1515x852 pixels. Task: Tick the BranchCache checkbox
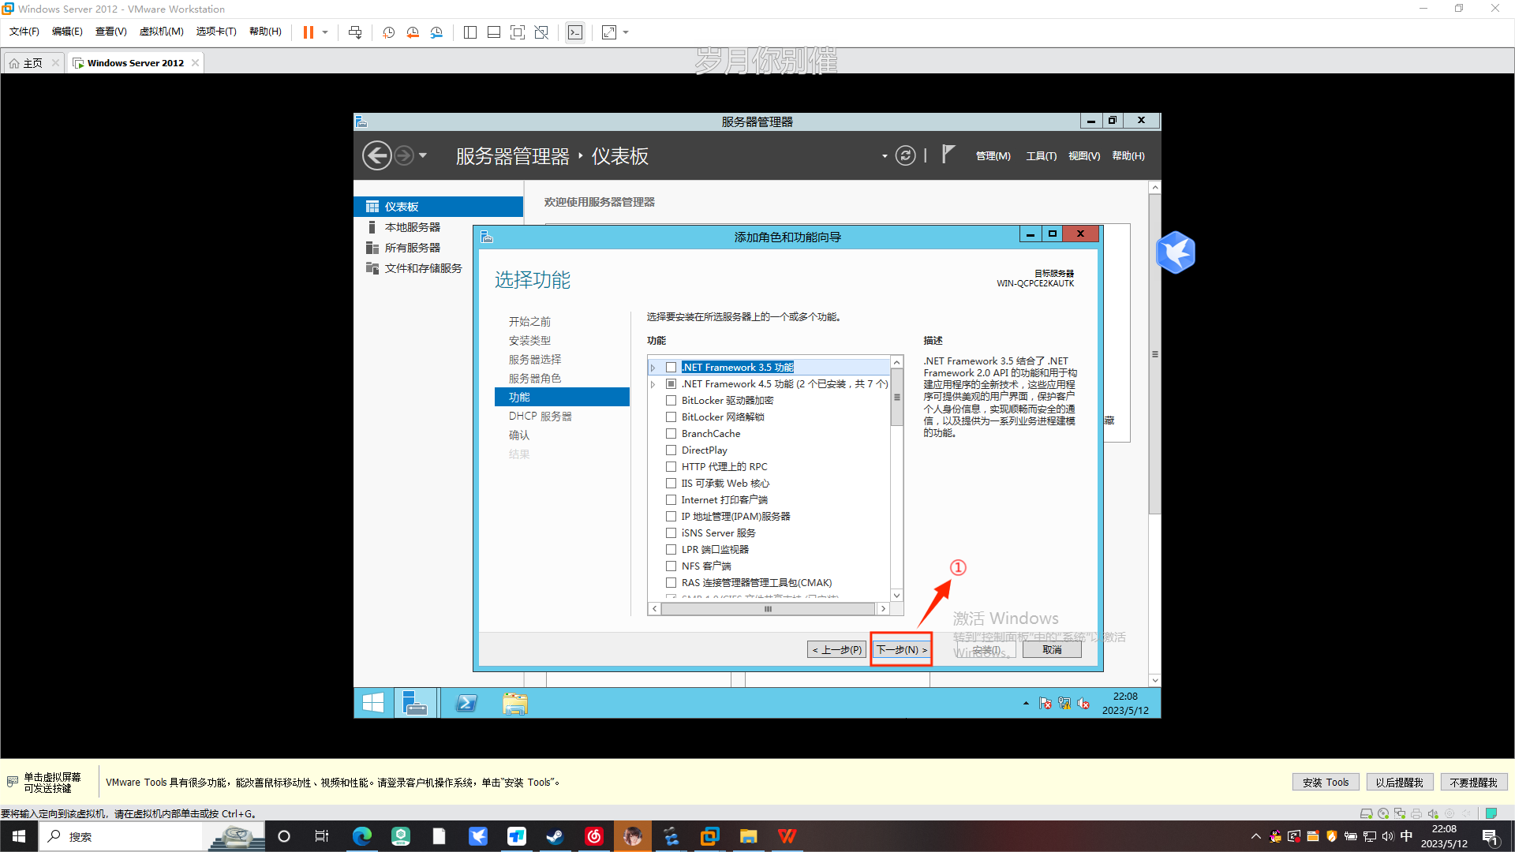[671, 434]
